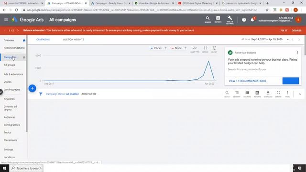Go to the previous alert banner message

5,31
